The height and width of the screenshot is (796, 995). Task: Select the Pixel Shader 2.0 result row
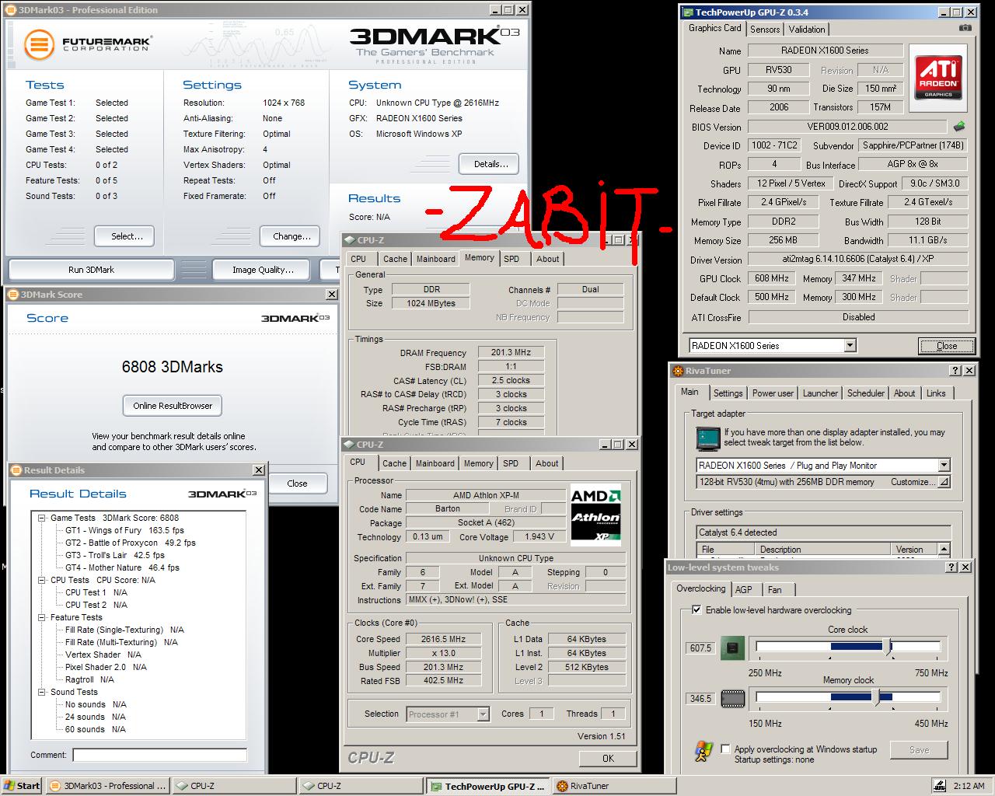click(106, 667)
